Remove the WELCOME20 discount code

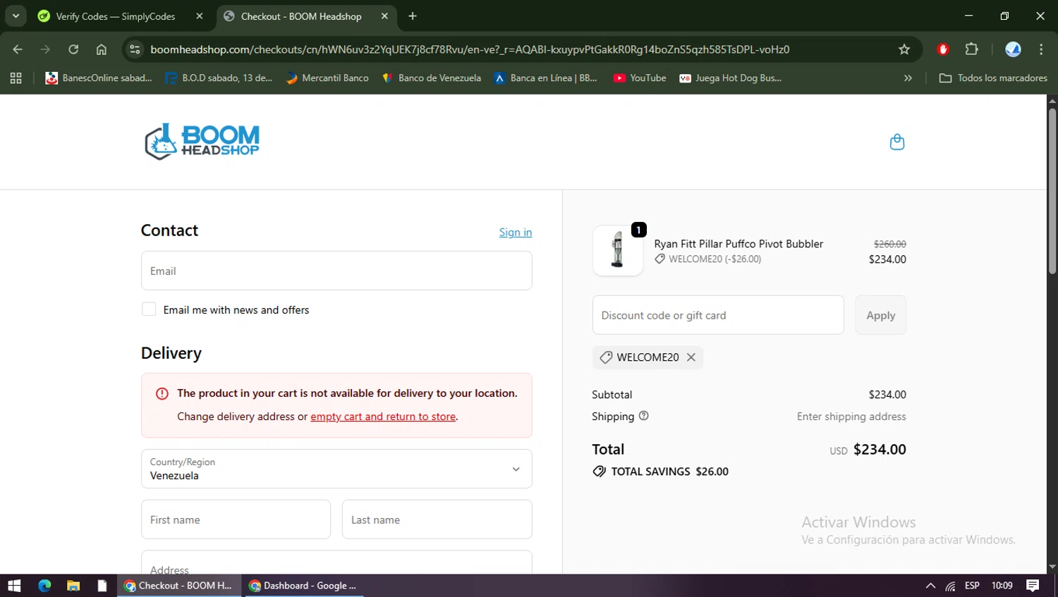tap(691, 357)
